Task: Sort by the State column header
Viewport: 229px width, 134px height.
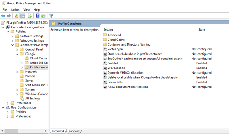Action: coord(202,29)
